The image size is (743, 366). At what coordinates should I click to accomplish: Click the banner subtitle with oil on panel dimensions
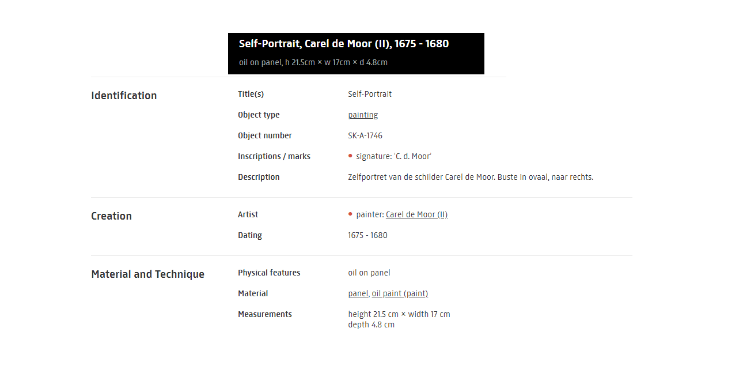[x=313, y=62]
